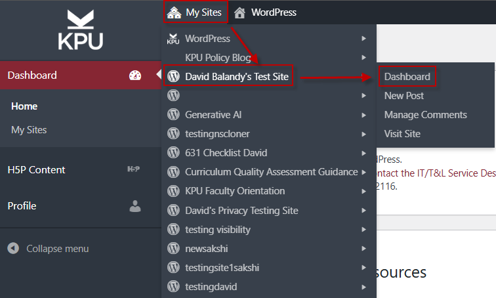The height and width of the screenshot is (298, 496).
Task: Click WordPress icon beside Curriculum Quality Assessment Guidance
Action: [173, 172]
